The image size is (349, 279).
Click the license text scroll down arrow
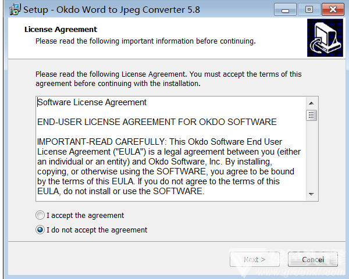[311, 194]
